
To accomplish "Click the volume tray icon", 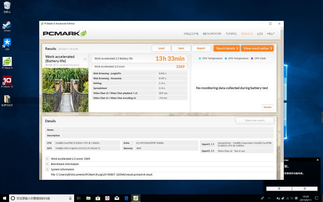I will click(292, 198).
